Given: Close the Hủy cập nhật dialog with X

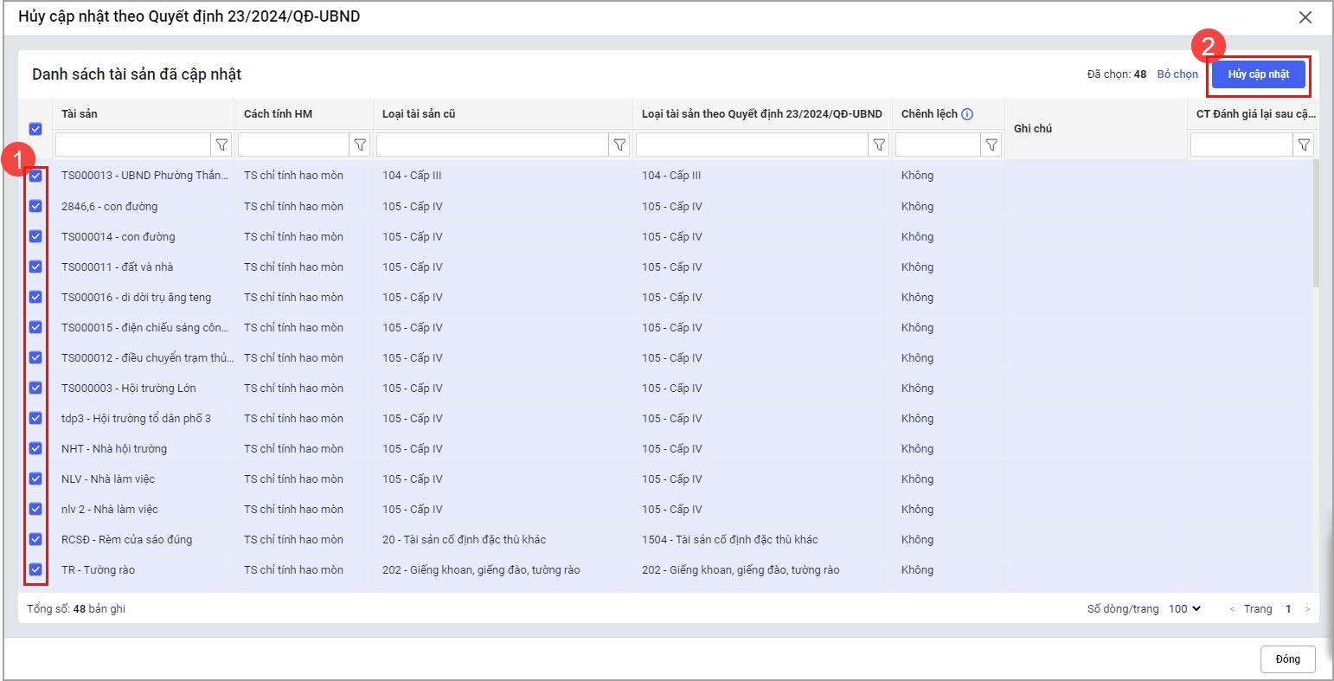Looking at the screenshot, I should pos(1305,17).
